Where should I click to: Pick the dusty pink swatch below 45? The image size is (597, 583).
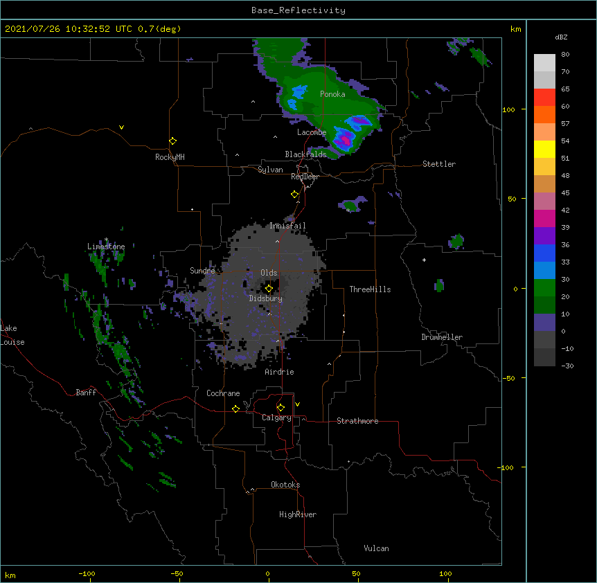544,201
